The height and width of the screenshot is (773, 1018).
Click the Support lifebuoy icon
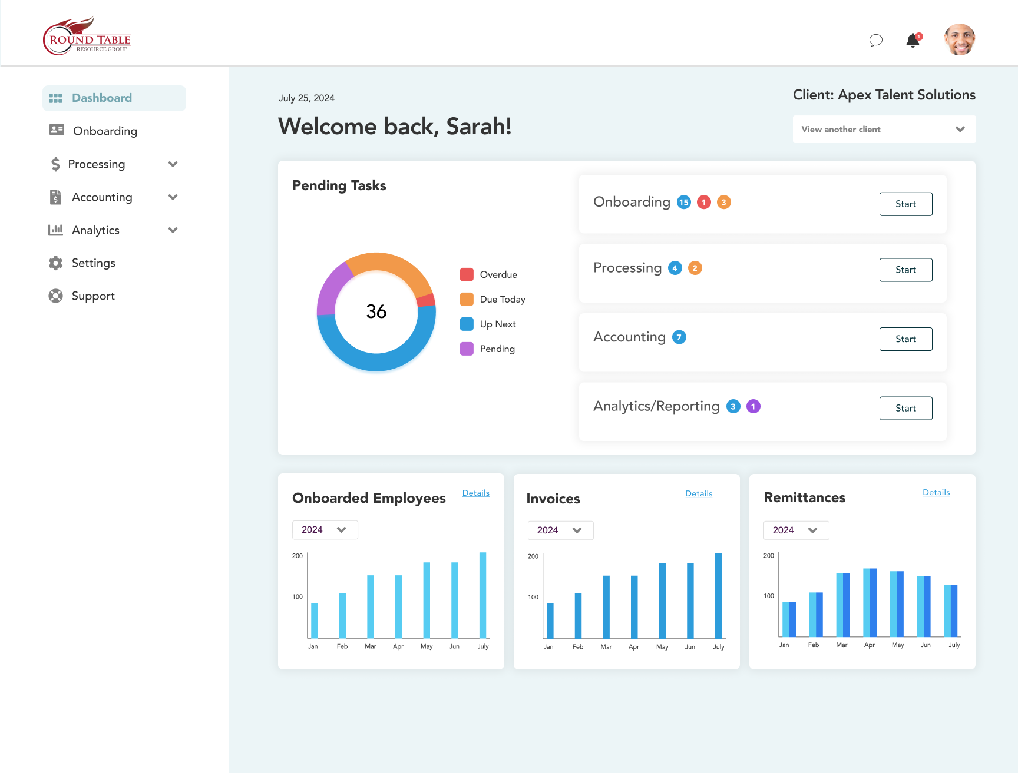[56, 296]
